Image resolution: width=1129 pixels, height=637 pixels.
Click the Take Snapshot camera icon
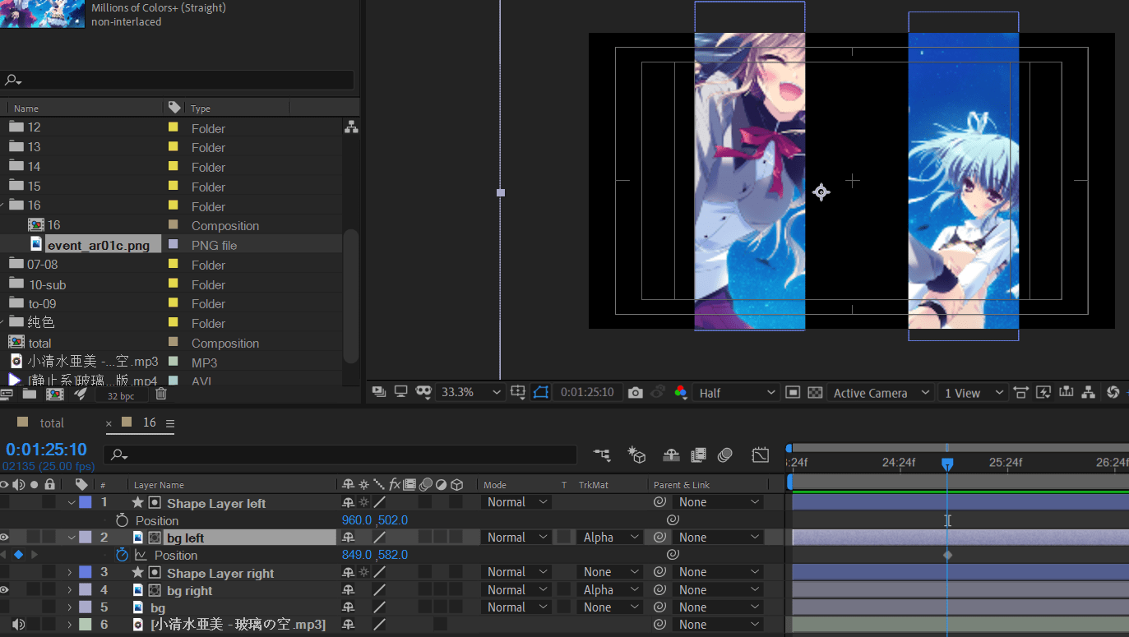pos(635,393)
